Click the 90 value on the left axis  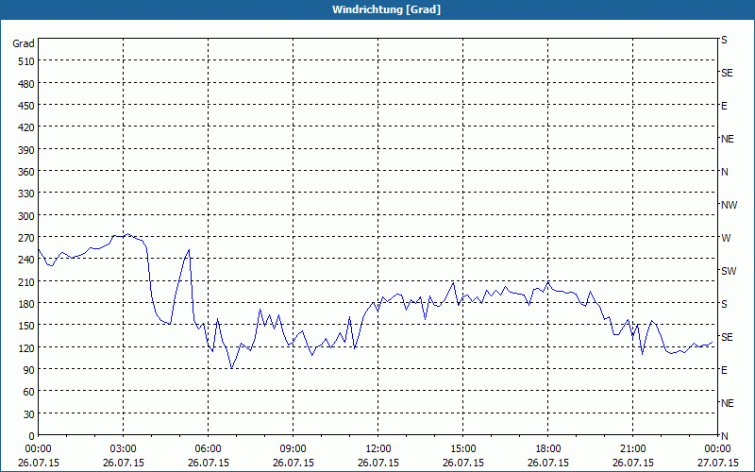coord(29,370)
